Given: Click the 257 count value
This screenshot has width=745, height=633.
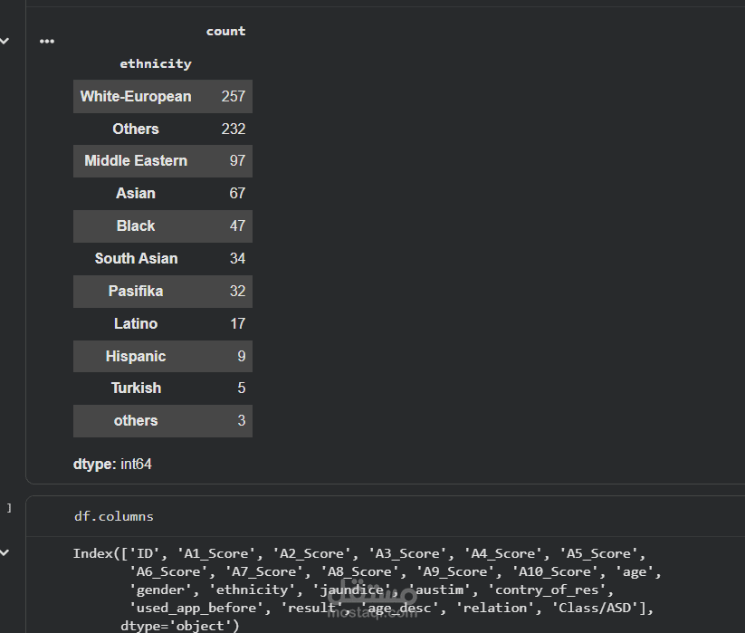Looking at the screenshot, I should click(234, 96).
